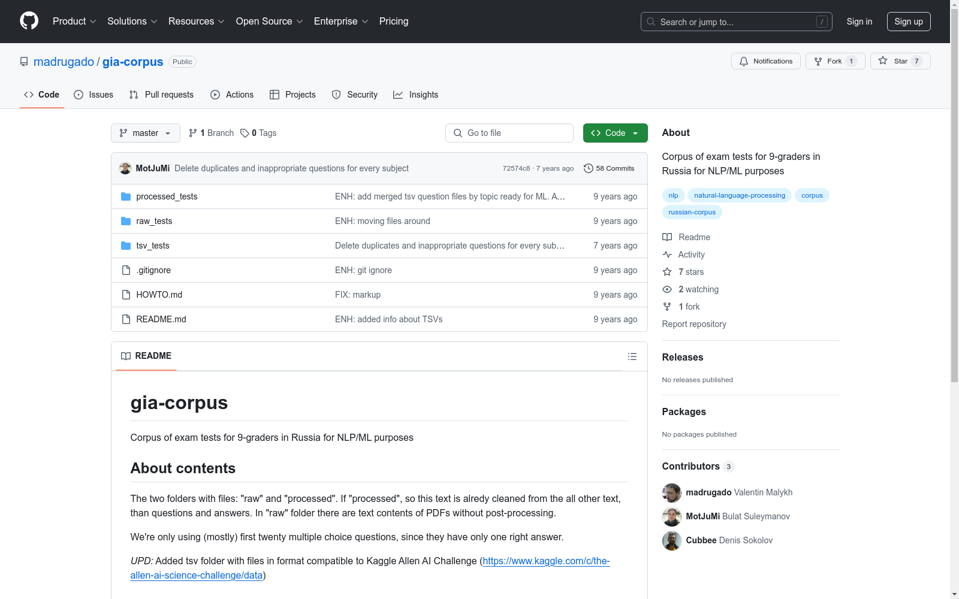
Task: Click the GitHub logo icon
Action: click(x=29, y=21)
